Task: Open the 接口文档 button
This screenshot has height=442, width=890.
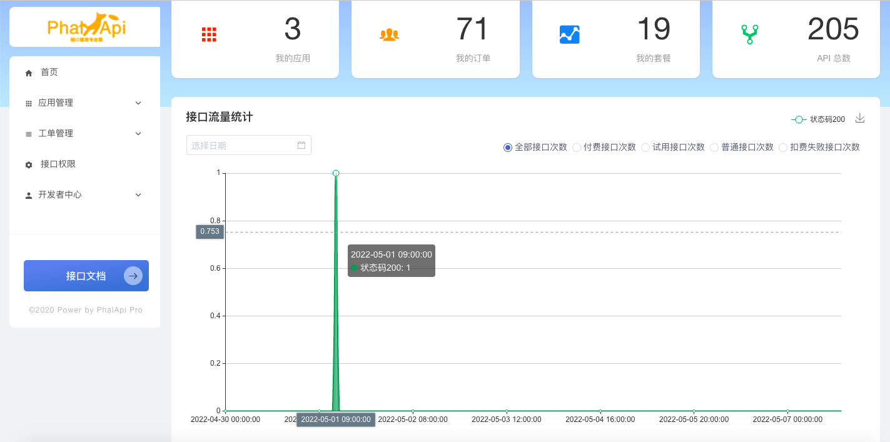Action: point(86,276)
